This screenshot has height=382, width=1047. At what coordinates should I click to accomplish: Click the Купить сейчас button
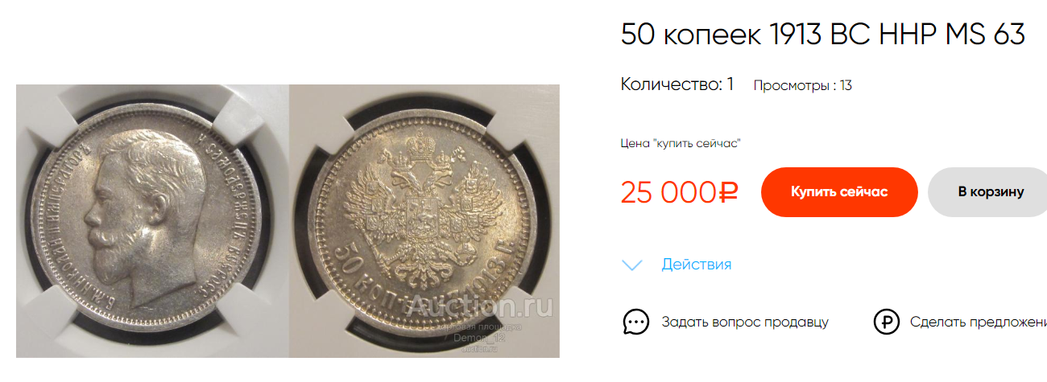[x=839, y=192]
